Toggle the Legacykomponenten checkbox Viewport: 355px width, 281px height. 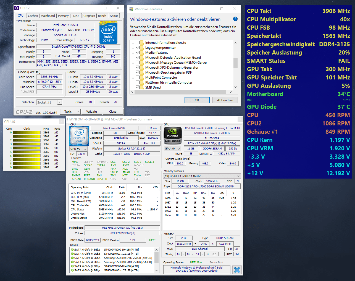click(x=138, y=48)
